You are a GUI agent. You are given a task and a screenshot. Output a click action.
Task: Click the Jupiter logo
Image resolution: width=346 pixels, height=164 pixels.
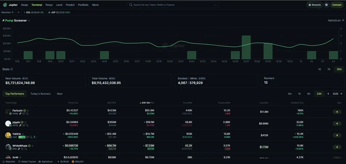click(x=10, y=5)
